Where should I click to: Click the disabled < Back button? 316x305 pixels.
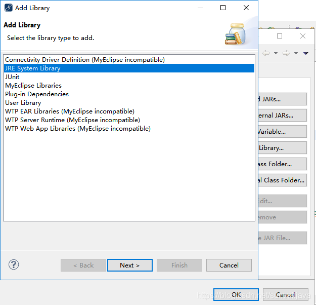click(x=83, y=265)
